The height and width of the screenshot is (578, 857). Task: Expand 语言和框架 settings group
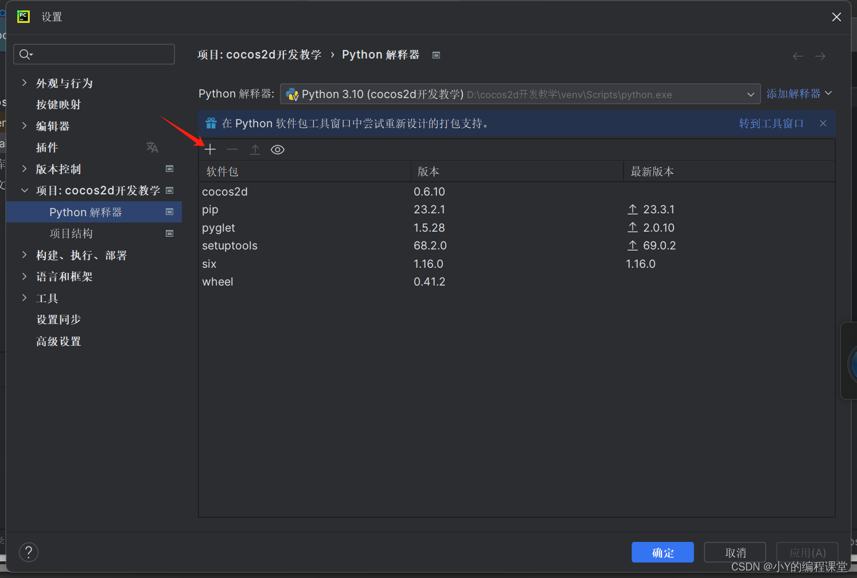click(x=24, y=276)
